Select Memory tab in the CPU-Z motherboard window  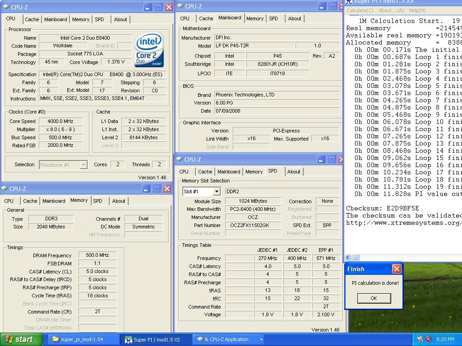coord(255,18)
